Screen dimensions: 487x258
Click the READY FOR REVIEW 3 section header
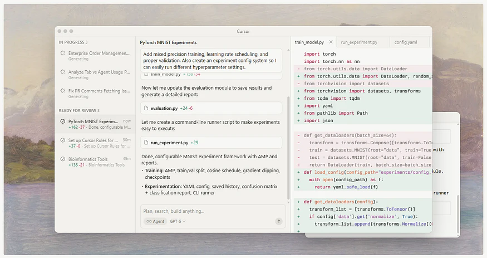coord(79,110)
